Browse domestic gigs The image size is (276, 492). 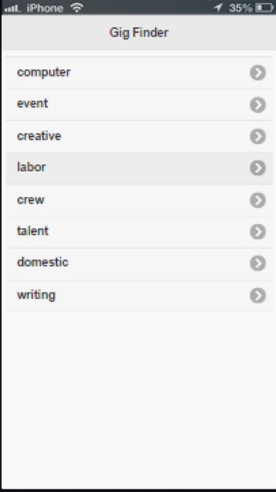pyautogui.click(x=139, y=264)
